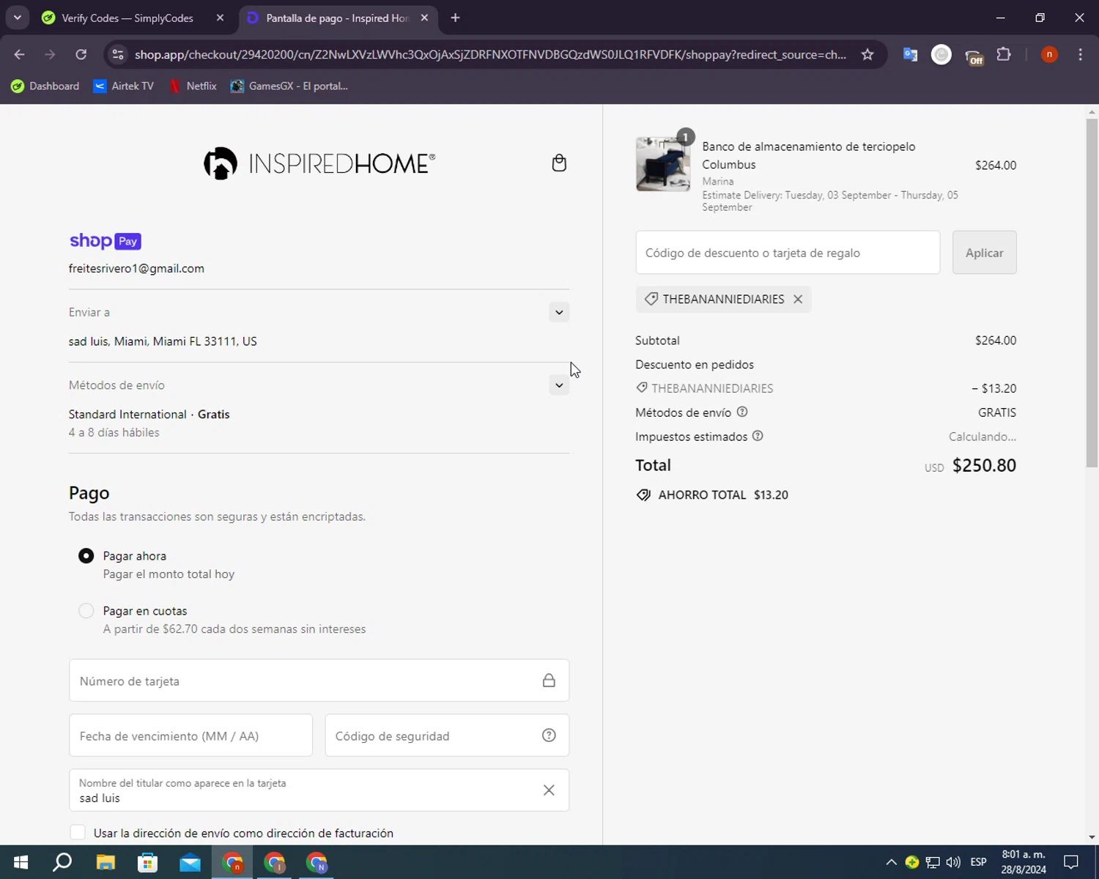
Task: Expand the Enviar a address section
Action: 559,312
